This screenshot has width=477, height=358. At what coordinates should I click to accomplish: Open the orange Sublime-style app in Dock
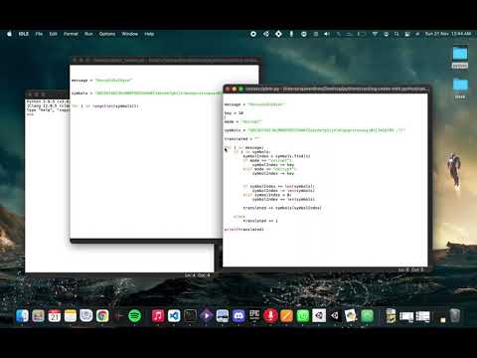coord(286,316)
